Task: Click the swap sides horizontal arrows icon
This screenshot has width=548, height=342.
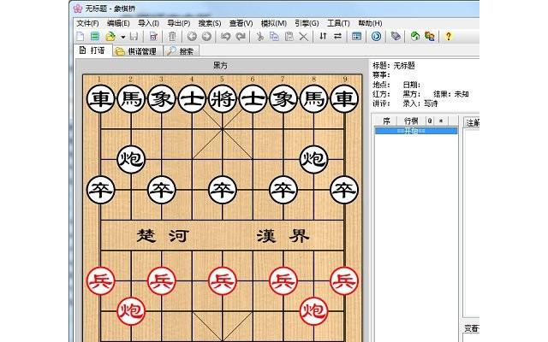Action: (337, 36)
